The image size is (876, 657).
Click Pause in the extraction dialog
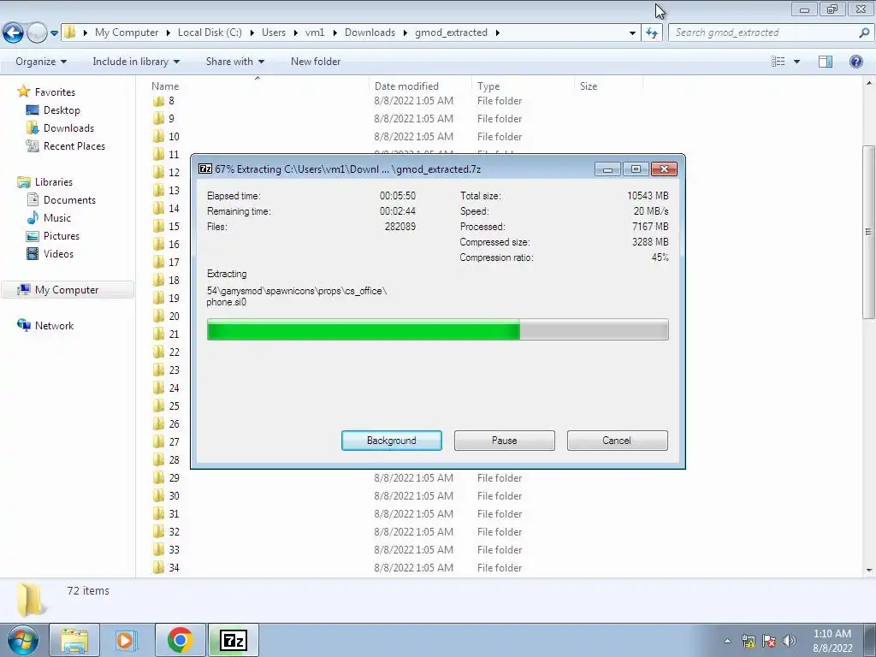[x=505, y=441]
